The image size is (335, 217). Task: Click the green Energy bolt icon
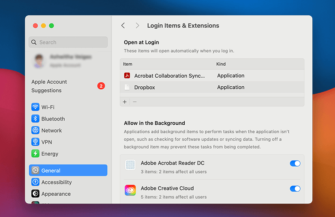click(35, 153)
